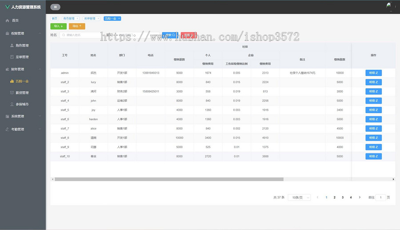Click the orange 导出 export button
Screen dimensions: 400x230
[x=77, y=26]
